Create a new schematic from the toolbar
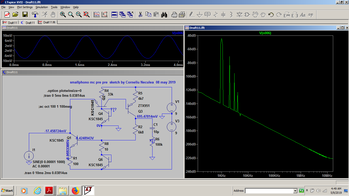The image size is (349, 196). click(7, 14)
